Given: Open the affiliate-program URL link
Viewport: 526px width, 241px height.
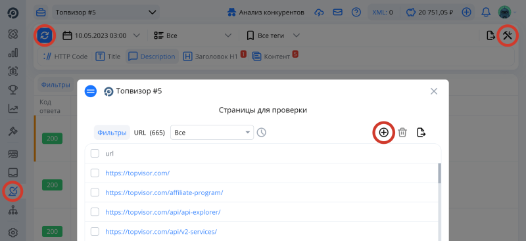Looking at the screenshot, I should tap(164, 192).
